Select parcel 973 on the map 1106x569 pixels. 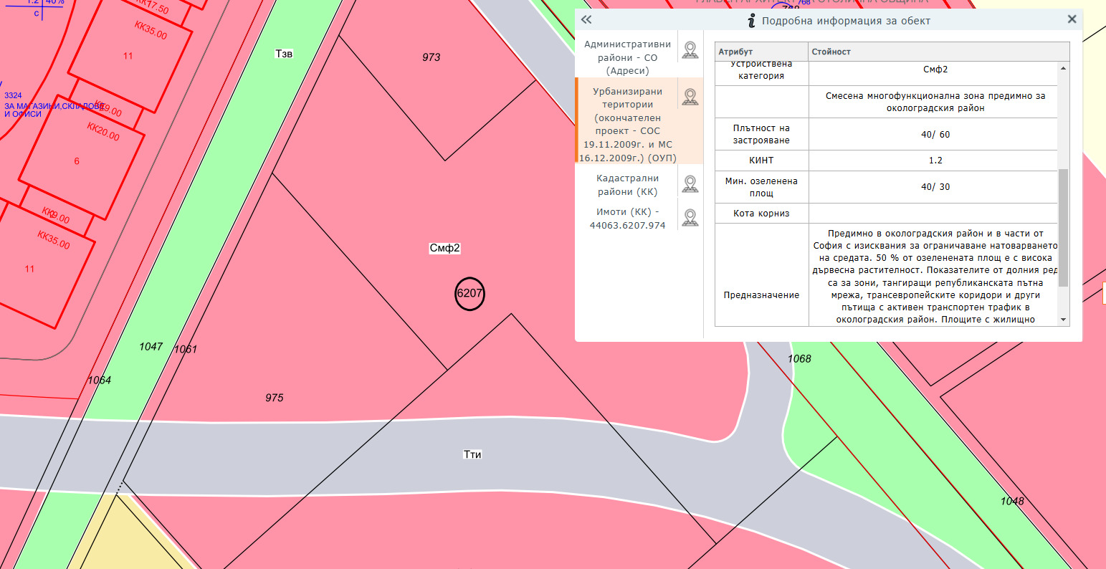tap(431, 57)
